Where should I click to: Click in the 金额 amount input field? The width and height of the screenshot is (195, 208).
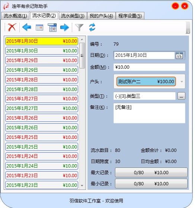[149, 67]
